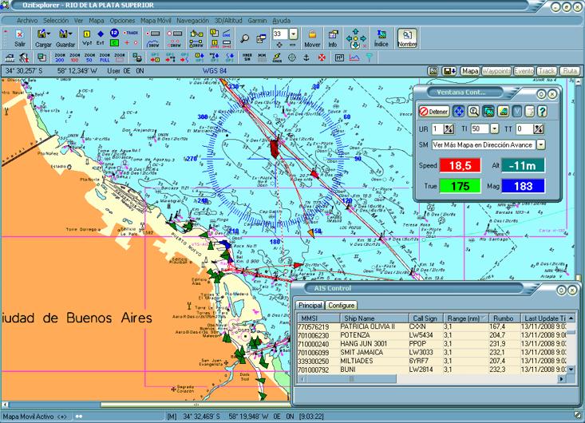Switch to the Principal tab in AIS Control
The width and height of the screenshot is (585, 423).
(x=310, y=305)
